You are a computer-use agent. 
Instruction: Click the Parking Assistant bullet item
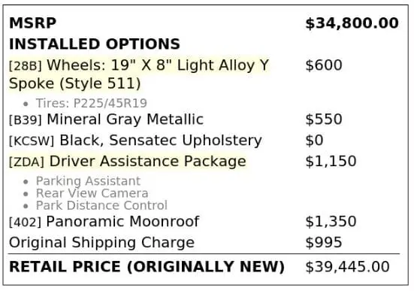pyautogui.click(x=88, y=181)
